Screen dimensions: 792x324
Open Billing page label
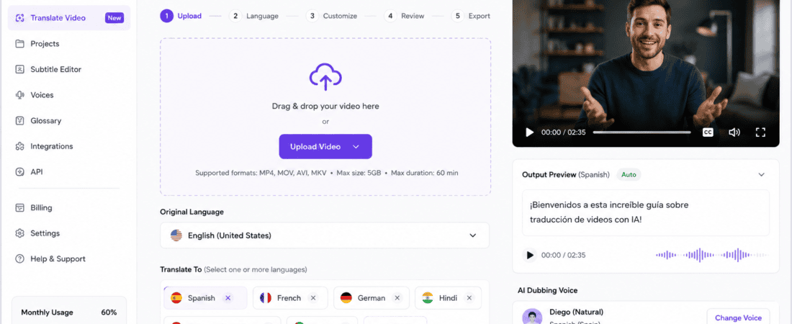(41, 208)
